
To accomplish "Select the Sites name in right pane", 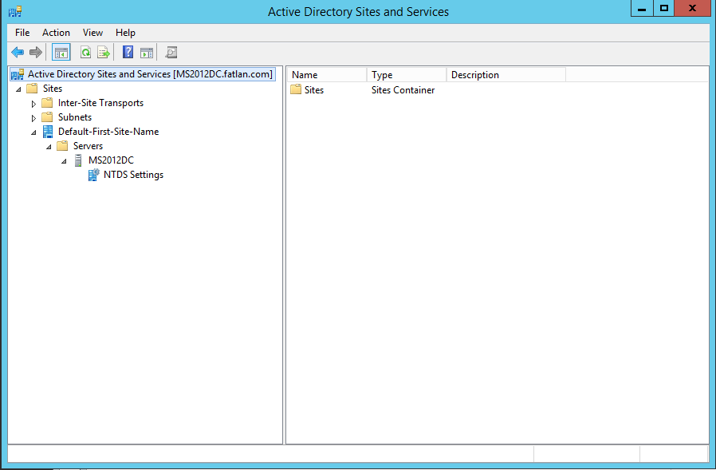I will [314, 89].
